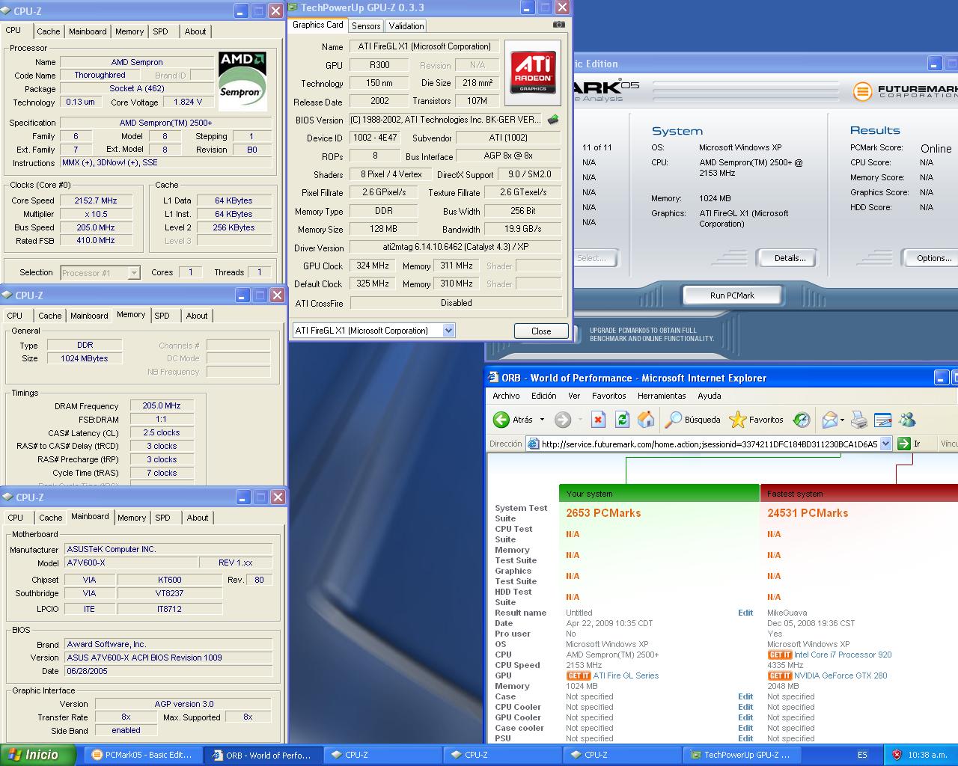The height and width of the screenshot is (766, 958).
Task: Click the grayed Forward arrow in Internet Explorer
Action: [x=563, y=420]
